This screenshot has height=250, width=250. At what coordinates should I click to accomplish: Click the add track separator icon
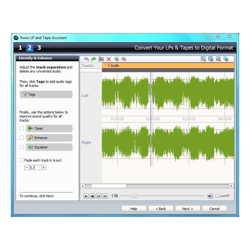pos(116,59)
